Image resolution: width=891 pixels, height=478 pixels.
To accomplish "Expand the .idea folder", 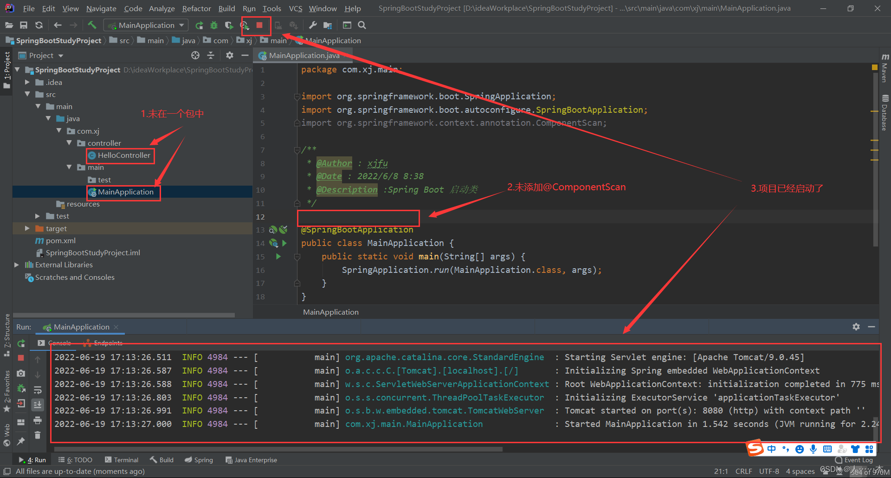I will [x=27, y=82].
